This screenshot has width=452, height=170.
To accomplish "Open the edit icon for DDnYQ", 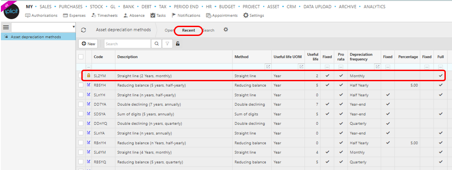I will 89,123.
